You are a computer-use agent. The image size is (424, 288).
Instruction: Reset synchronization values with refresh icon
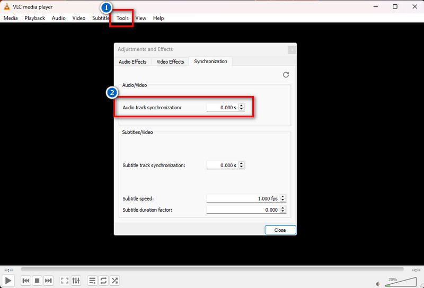coord(286,75)
